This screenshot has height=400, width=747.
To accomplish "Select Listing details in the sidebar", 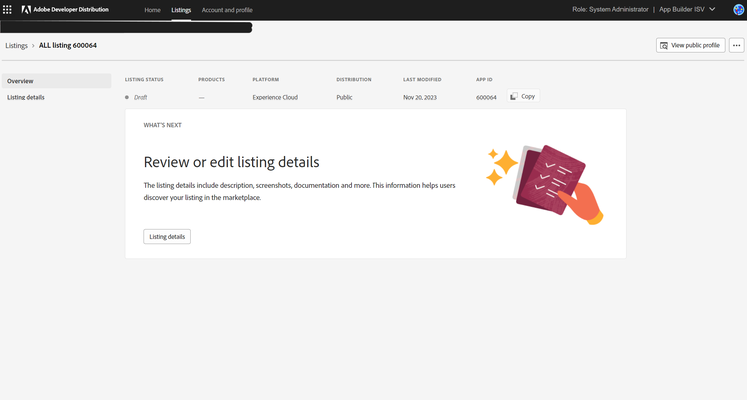I will point(56,97).
